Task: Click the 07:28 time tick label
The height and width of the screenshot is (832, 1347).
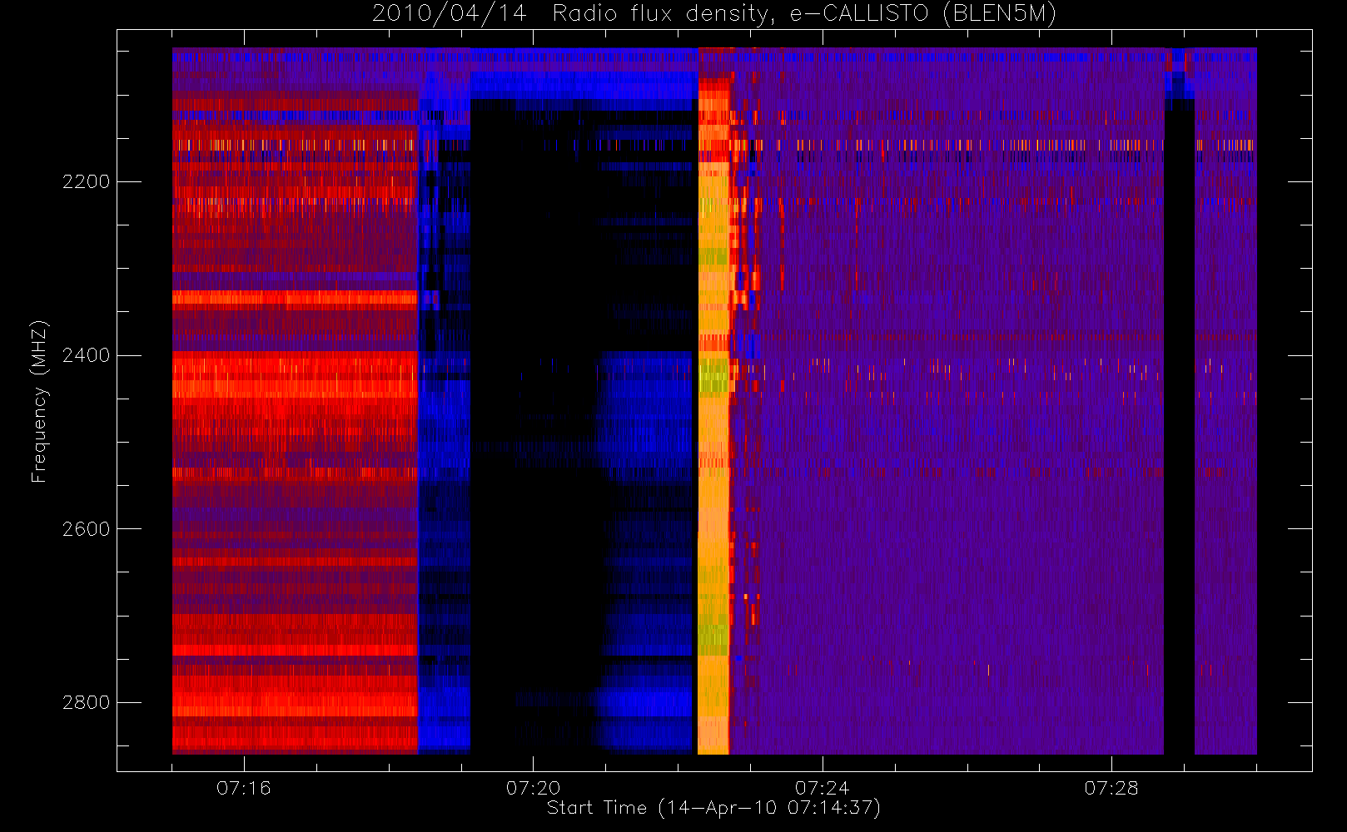Action: click(1111, 788)
